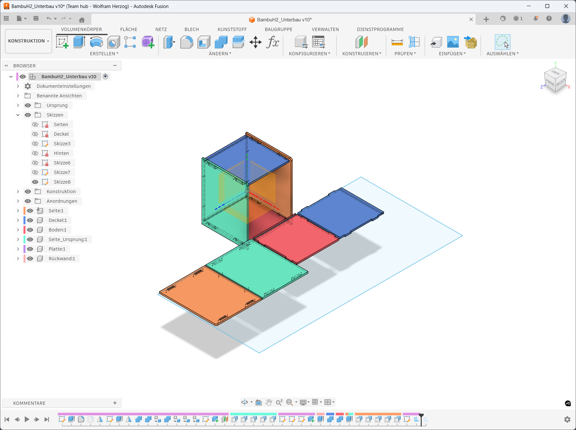Choose the Fillet tool icon
This screenshot has width=576, height=430.
(187, 42)
